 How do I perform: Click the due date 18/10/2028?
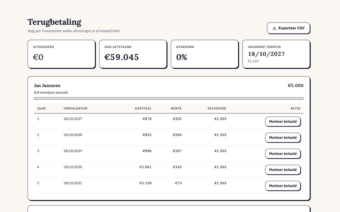73,135
